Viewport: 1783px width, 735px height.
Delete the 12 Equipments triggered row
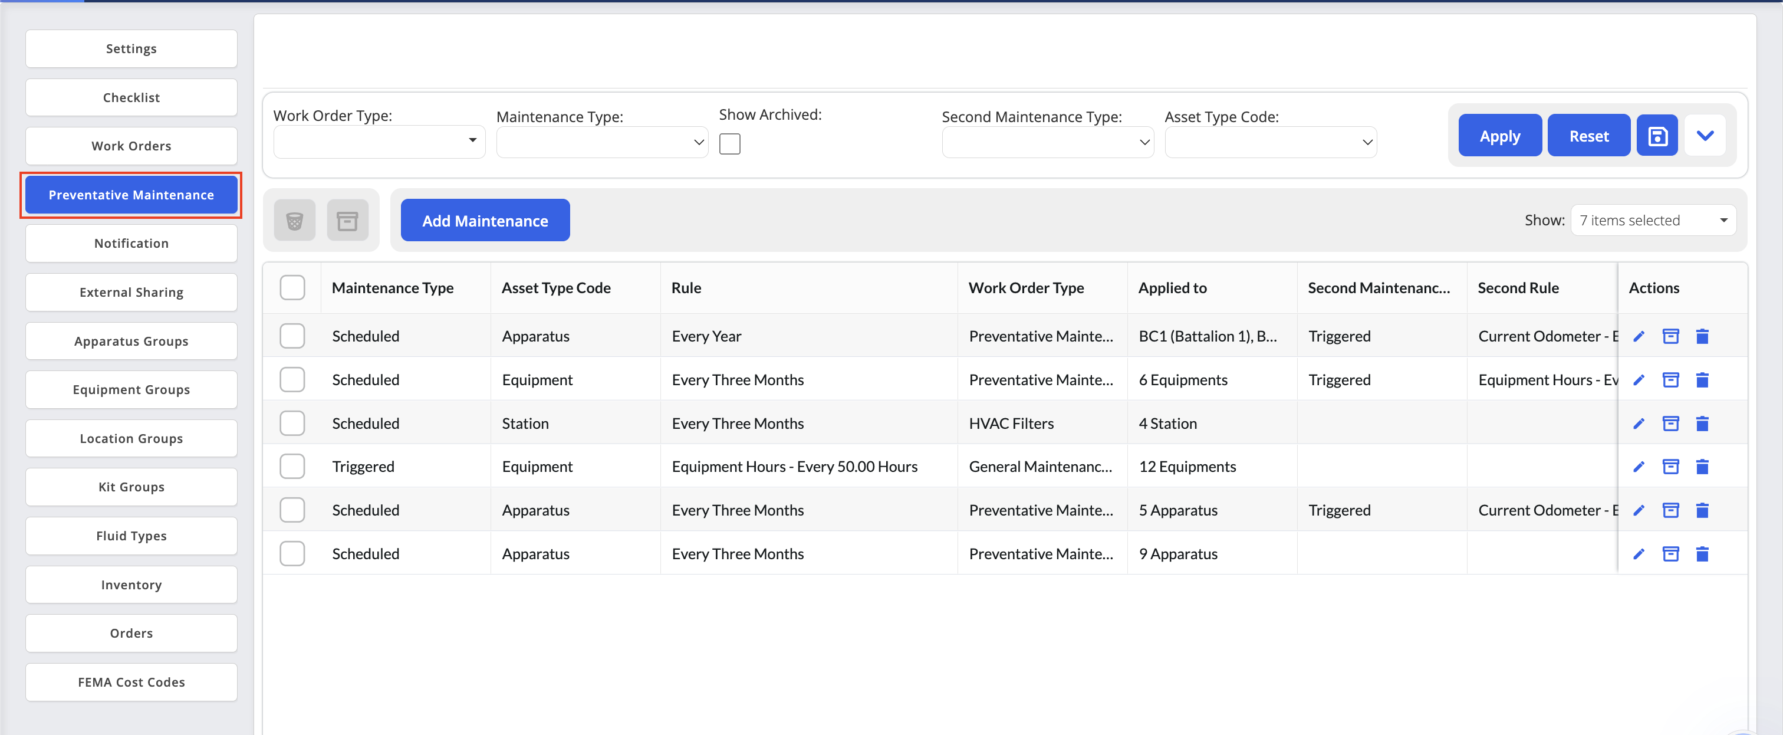(x=1702, y=467)
